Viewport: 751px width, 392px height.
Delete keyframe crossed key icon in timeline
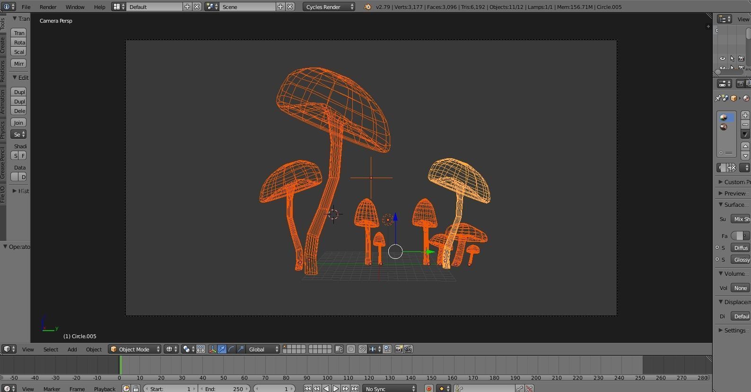[529, 389]
